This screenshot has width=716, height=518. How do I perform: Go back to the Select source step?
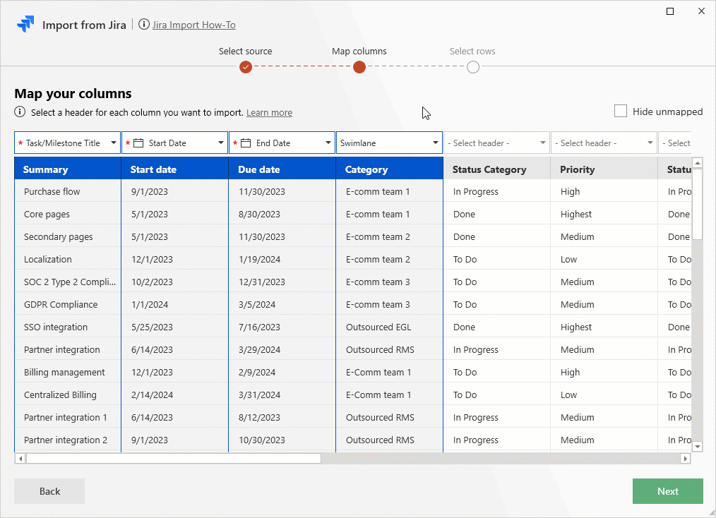click(x=49, y=490)
